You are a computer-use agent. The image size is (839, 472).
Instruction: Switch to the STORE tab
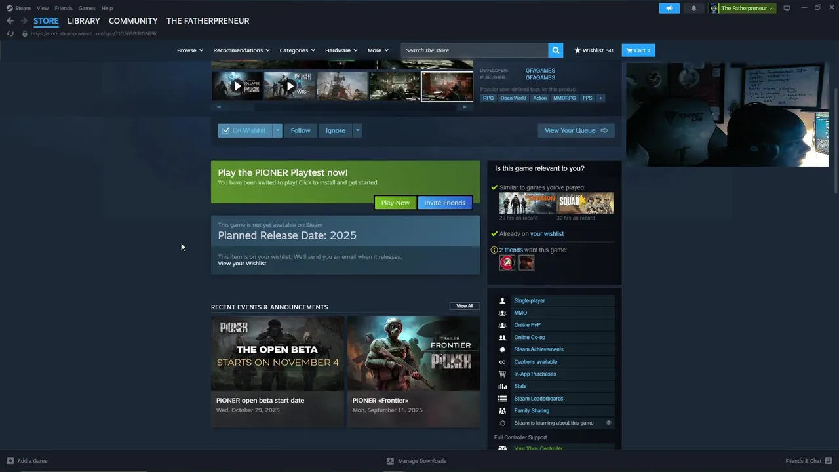click(46, 21)
